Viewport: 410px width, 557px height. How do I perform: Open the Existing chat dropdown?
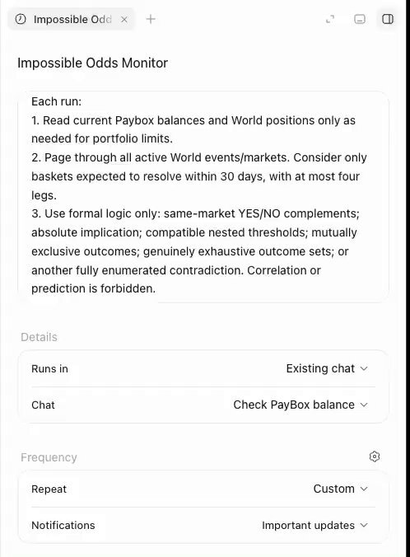click(x=327, y=369)
